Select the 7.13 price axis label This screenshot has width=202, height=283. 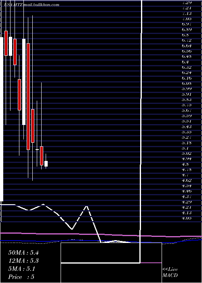click(x=187, y=13)
